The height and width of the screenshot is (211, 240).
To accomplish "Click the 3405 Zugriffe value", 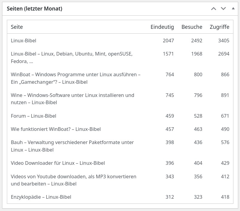I will [x=224, y=41].
